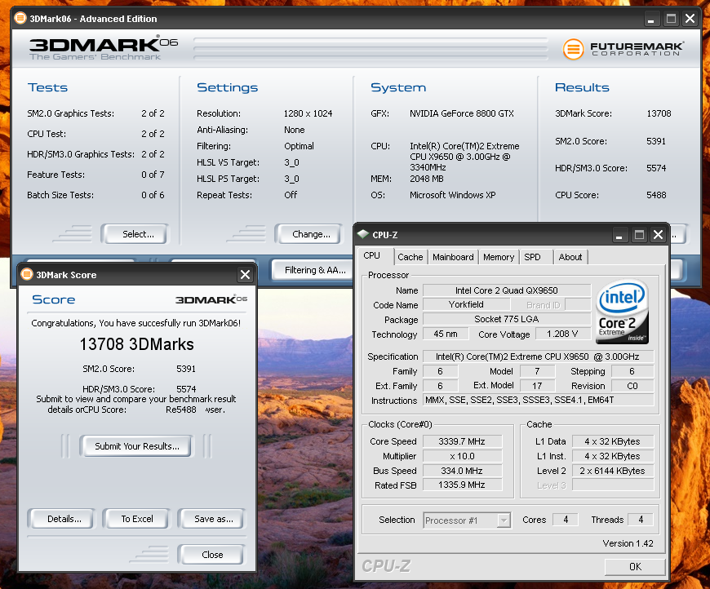
Task: Click the Bus Speed value 334.0 MHz
Action: (x=462, y=471)
